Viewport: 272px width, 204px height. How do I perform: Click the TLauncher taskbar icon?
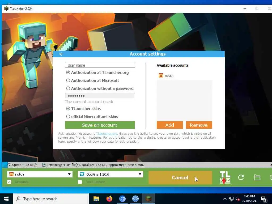tap(148, 199)
